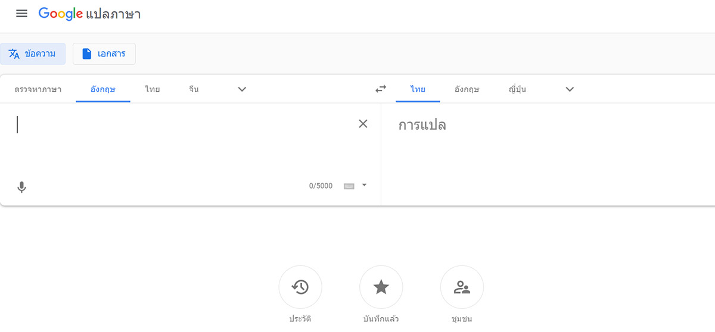
Task: Click the swap languages arrows icon
Action: pyautogui.click(x=381, y=89)
